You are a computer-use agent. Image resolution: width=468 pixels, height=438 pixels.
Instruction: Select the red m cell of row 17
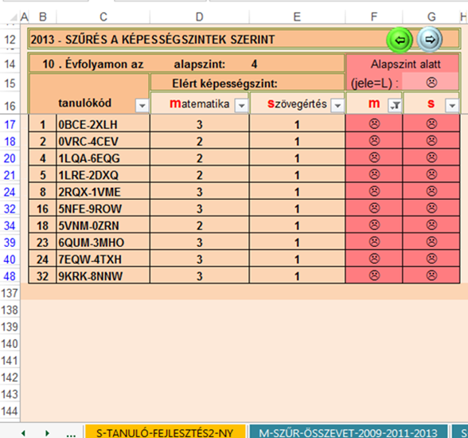374,123
